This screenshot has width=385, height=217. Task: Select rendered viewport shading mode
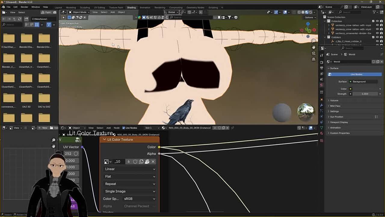click(310, 12)
